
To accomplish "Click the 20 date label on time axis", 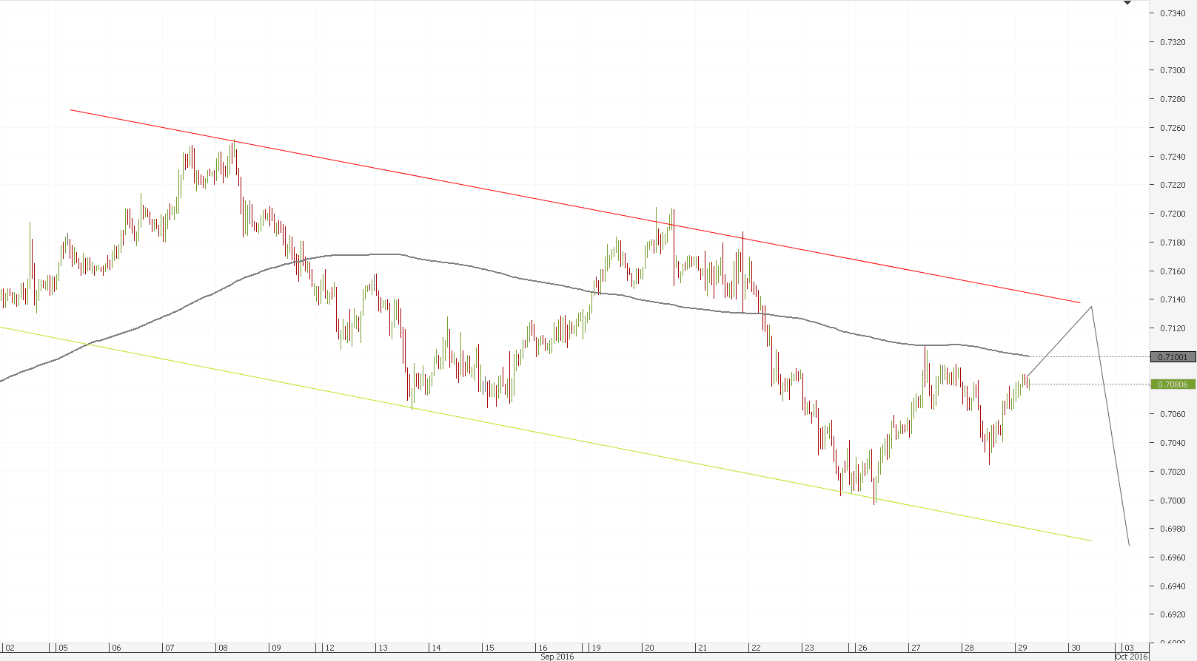I will [649, 648].
